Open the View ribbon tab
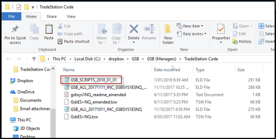This screenshot has width=276, height=139. [x=71, y=17]
